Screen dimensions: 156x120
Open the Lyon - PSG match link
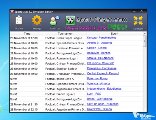pyautogui.click(x=94, y=94)
